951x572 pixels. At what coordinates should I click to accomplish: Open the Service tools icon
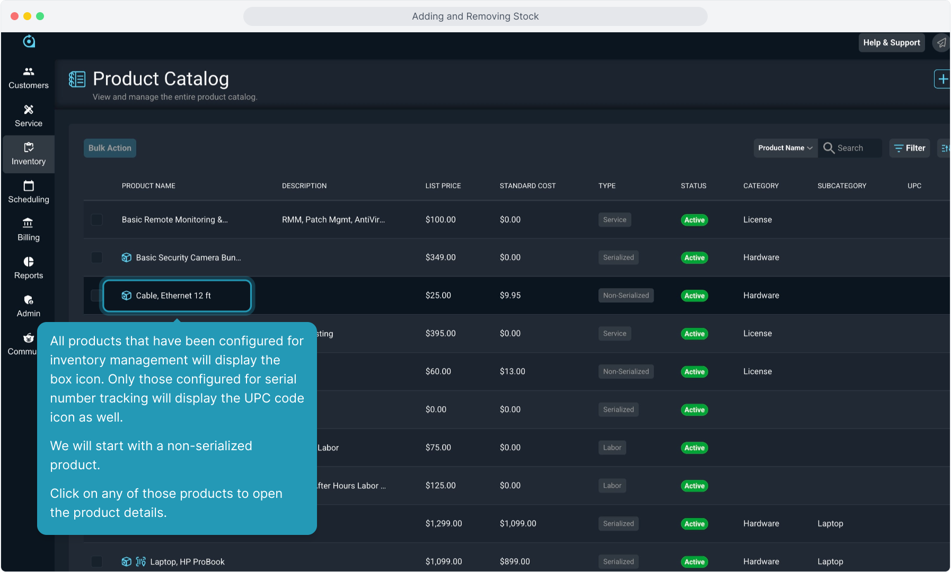tap(29, 110)
